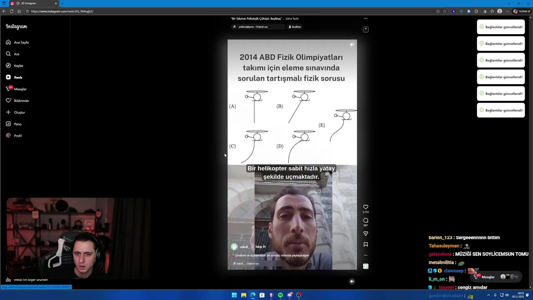Viewport: 533px width, 300px height.
Task: Click the chat user Tahasuleyman
Action: click(444, 246)
